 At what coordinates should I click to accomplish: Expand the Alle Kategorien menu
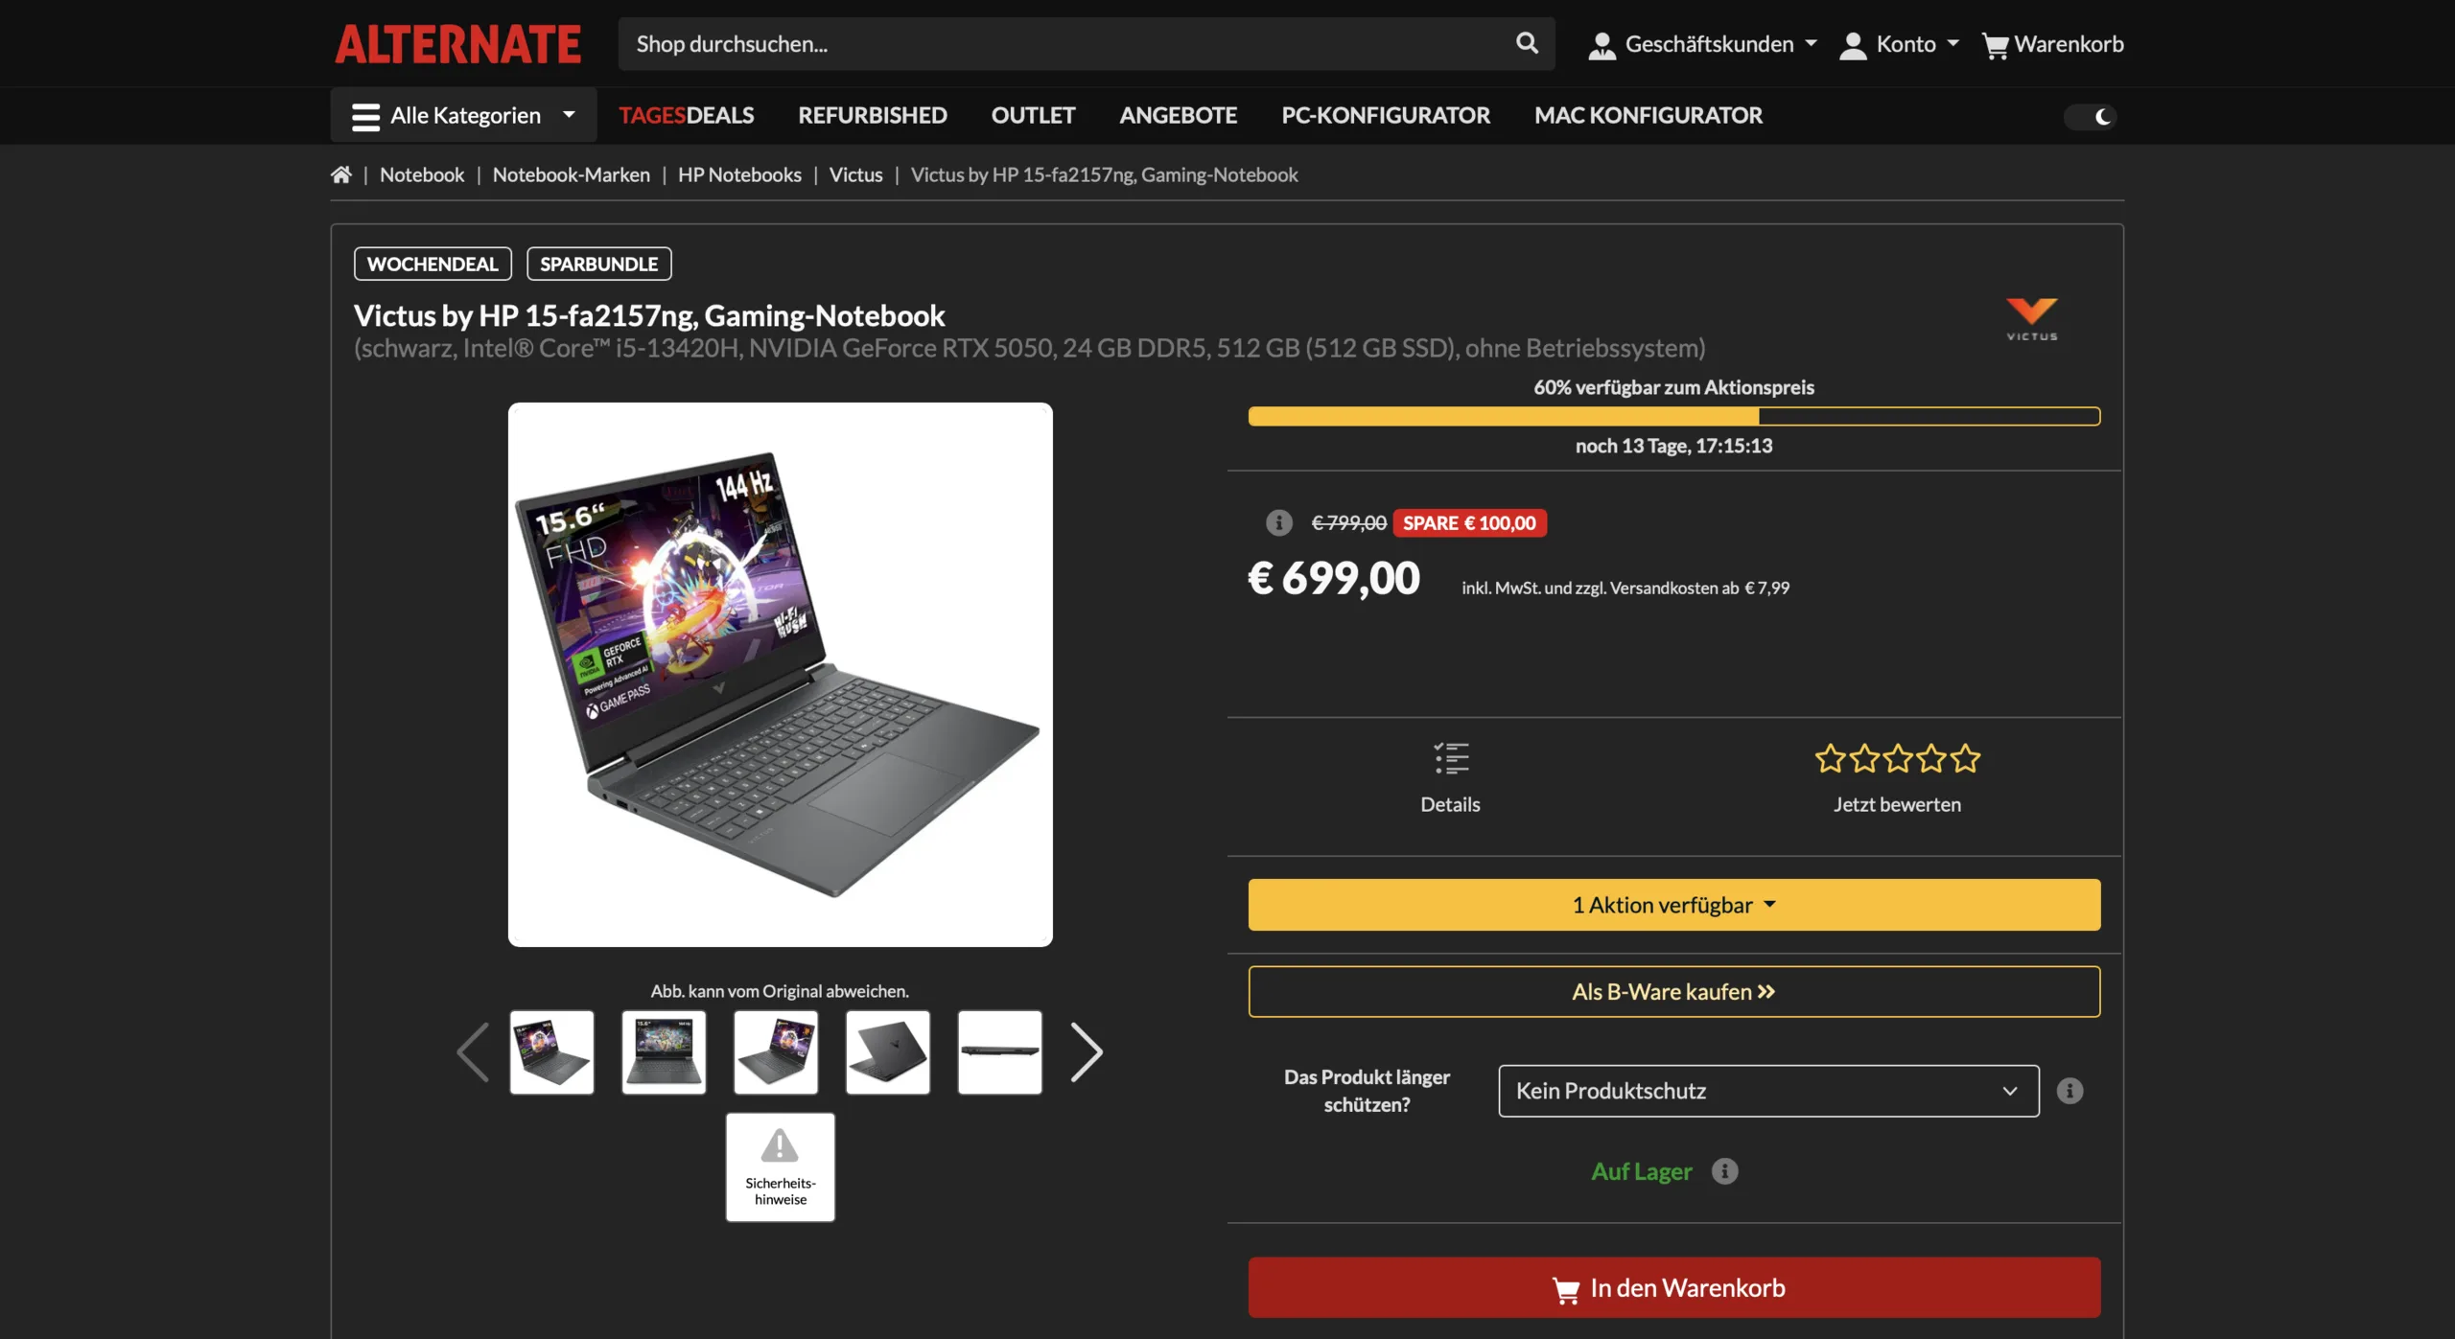click(x=464, y=115)
